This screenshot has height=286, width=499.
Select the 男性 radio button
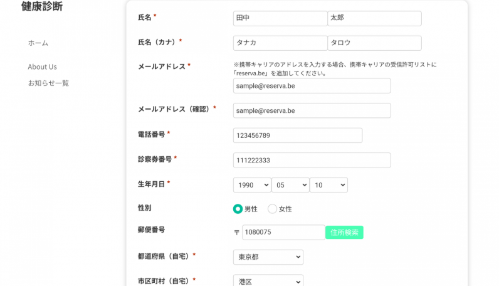point(238,209)
